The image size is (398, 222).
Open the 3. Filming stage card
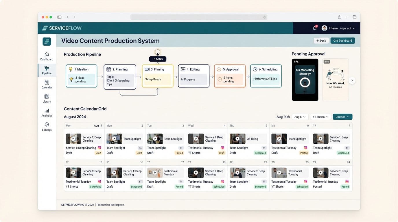(158, 76)
